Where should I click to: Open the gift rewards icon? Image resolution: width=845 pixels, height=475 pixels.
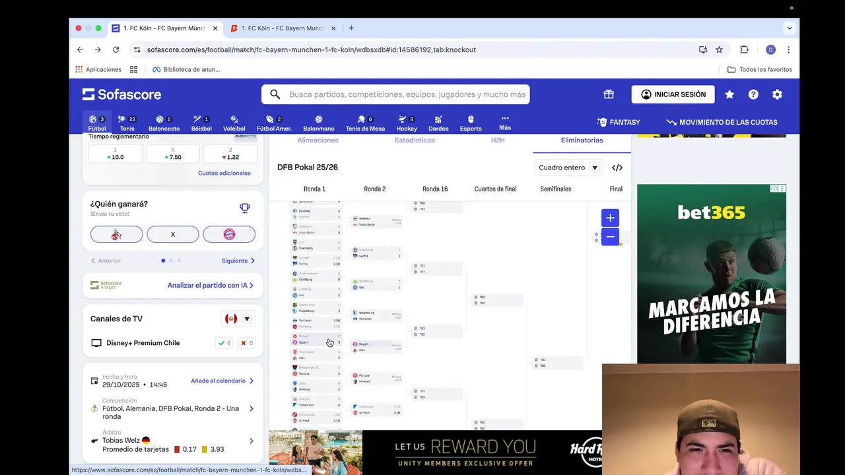609,94
